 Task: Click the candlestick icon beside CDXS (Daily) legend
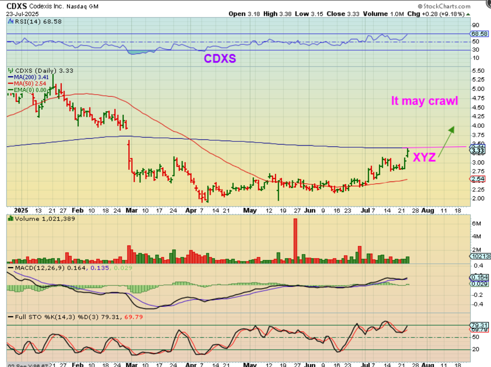pos(10,71)
